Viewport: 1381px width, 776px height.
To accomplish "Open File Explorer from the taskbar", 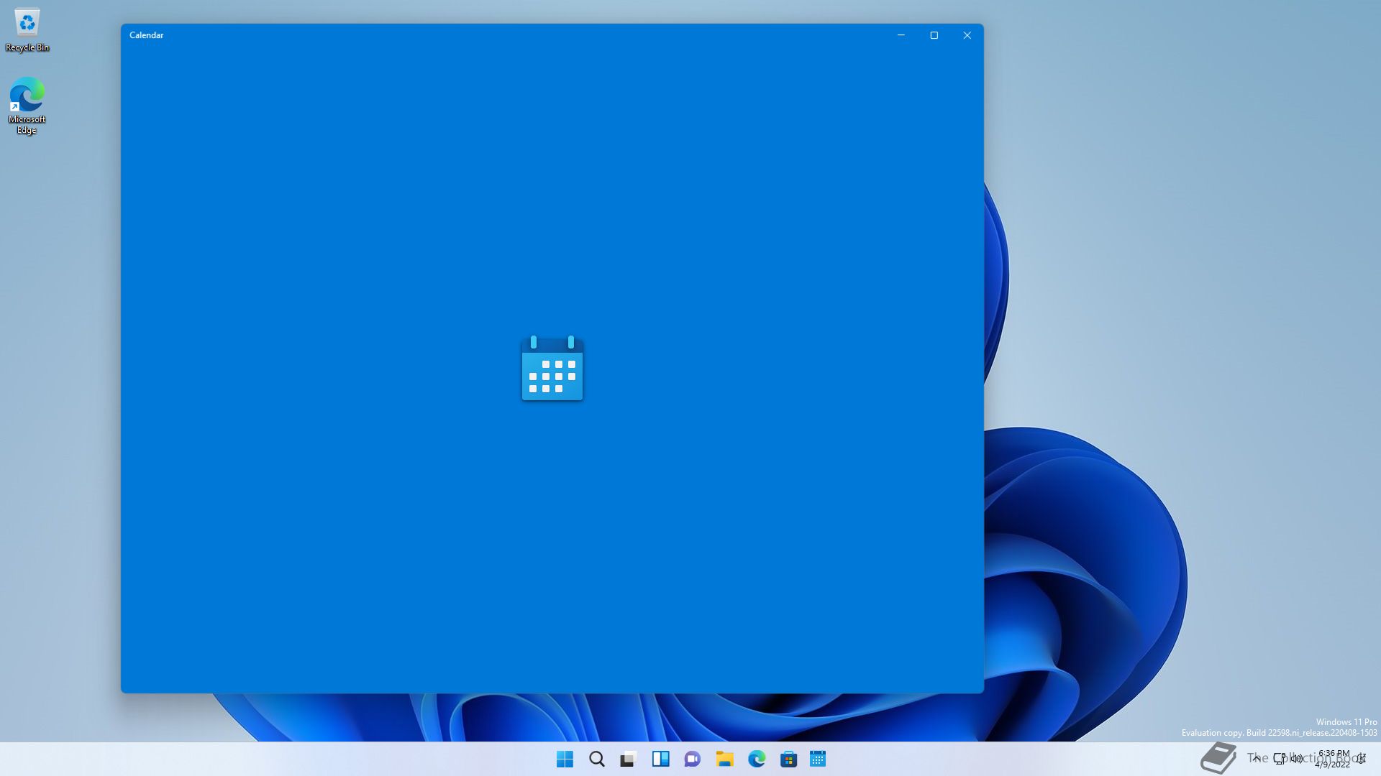I will coord(724,759).
